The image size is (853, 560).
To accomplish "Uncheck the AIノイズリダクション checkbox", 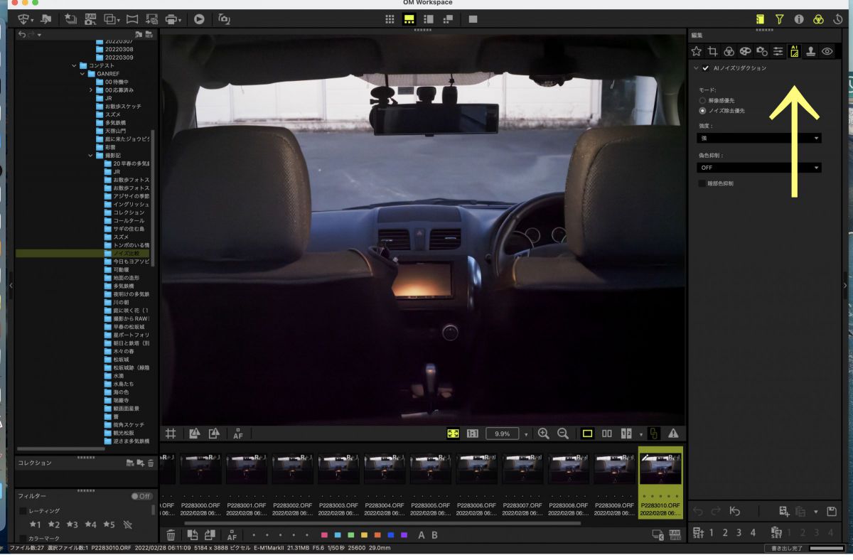I will click(705, 68).
